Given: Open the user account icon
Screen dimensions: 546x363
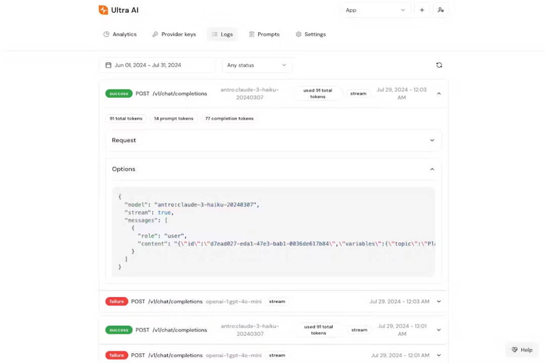Looking at the screenshot, I should 440,10.
